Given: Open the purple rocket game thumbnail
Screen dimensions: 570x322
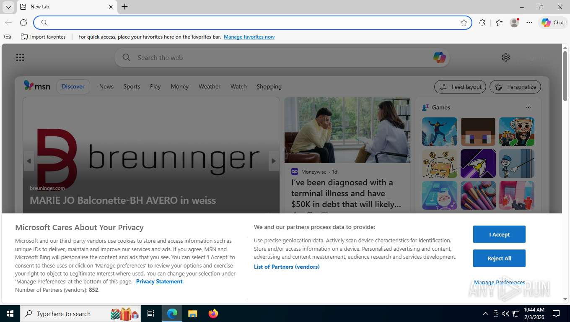Looking at the screenshot, I should (478, 164).
